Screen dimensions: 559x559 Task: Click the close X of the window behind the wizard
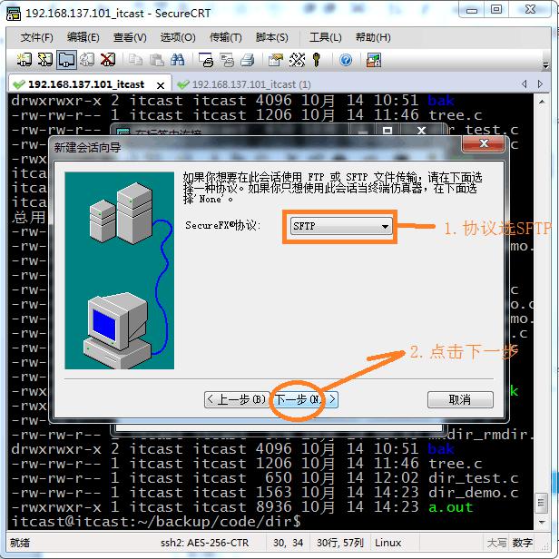tap(422, 131)
